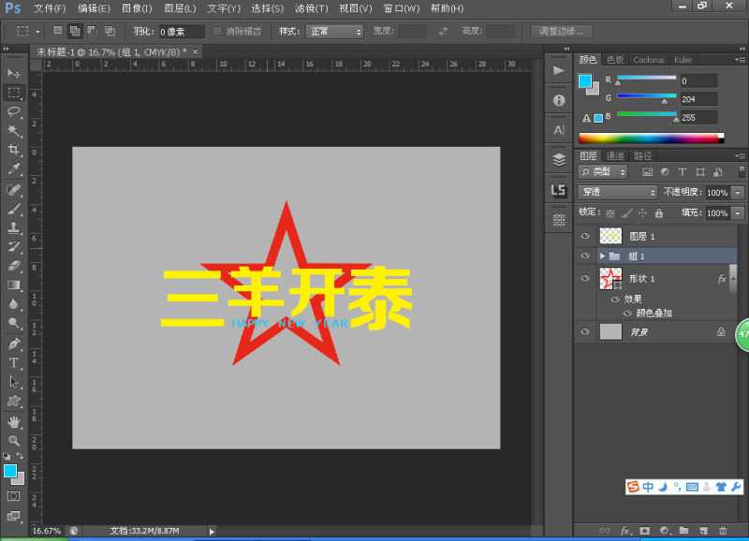Open the collapsed Actions play panel
Viewport: 749px width, 541px height.
[558, 71]
